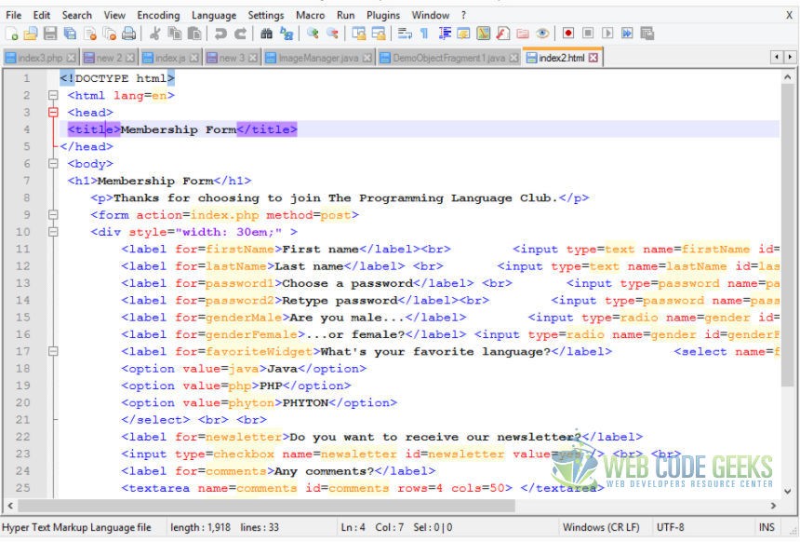The width and height of the screenshot is (800, 542).
Task: Run macro multiple times icon
Action: pyautogui.click(x=627, y=34)
